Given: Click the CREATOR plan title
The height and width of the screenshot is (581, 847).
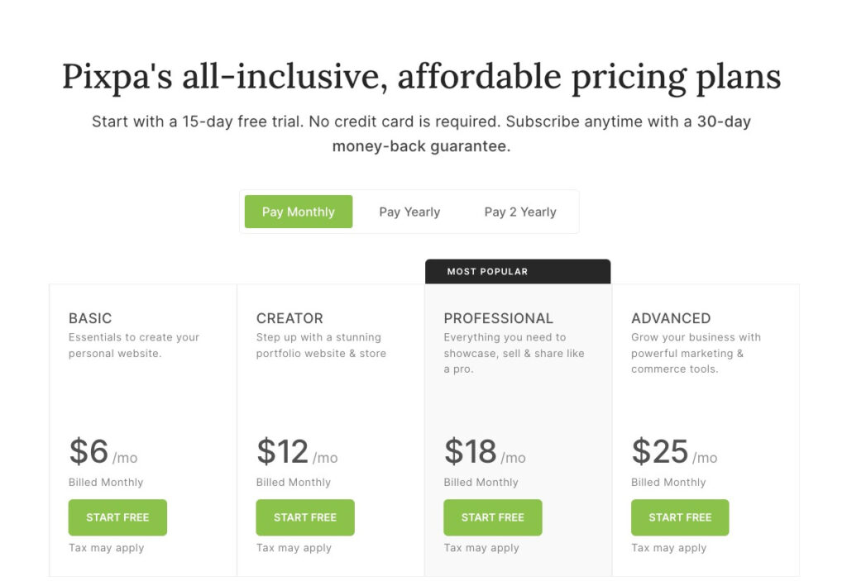Looking at the screenshot, I should point(290,318).
